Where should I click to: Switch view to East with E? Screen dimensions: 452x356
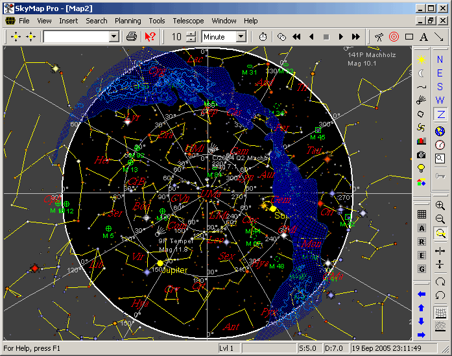click(x=440, y=73)
